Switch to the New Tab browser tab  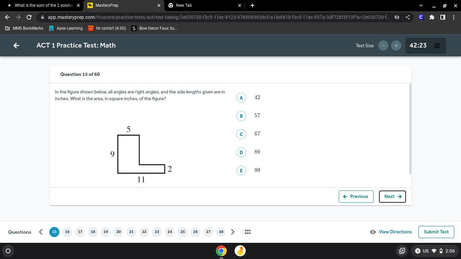point(202,5)
